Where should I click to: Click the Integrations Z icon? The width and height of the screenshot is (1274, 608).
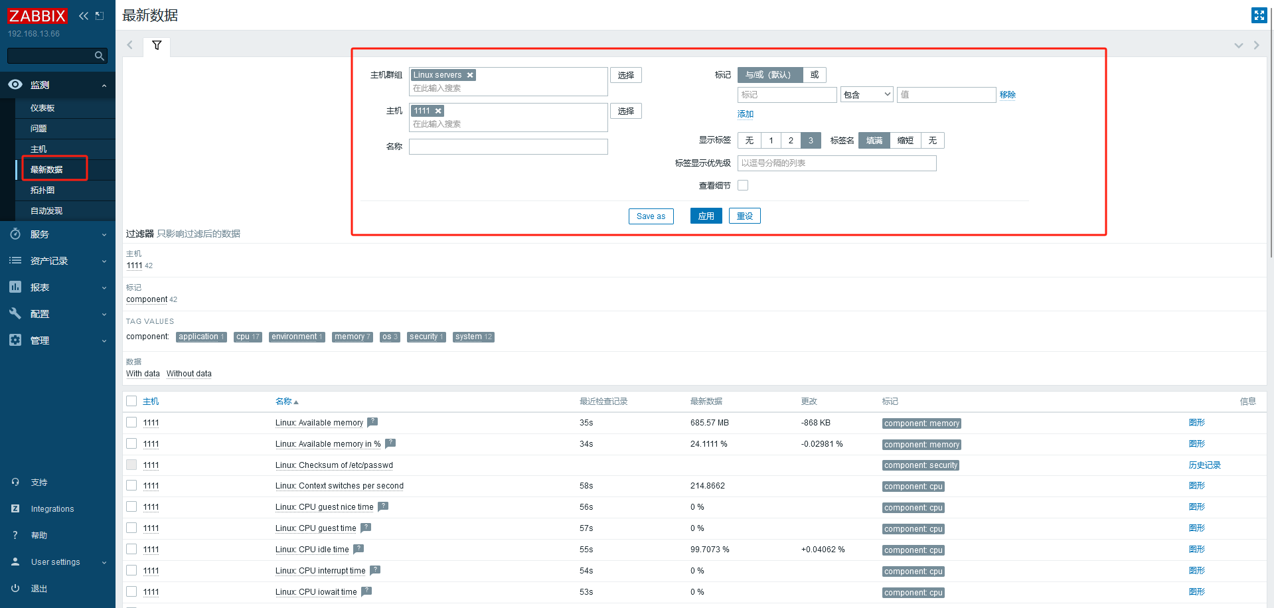[x=15, y=508]
